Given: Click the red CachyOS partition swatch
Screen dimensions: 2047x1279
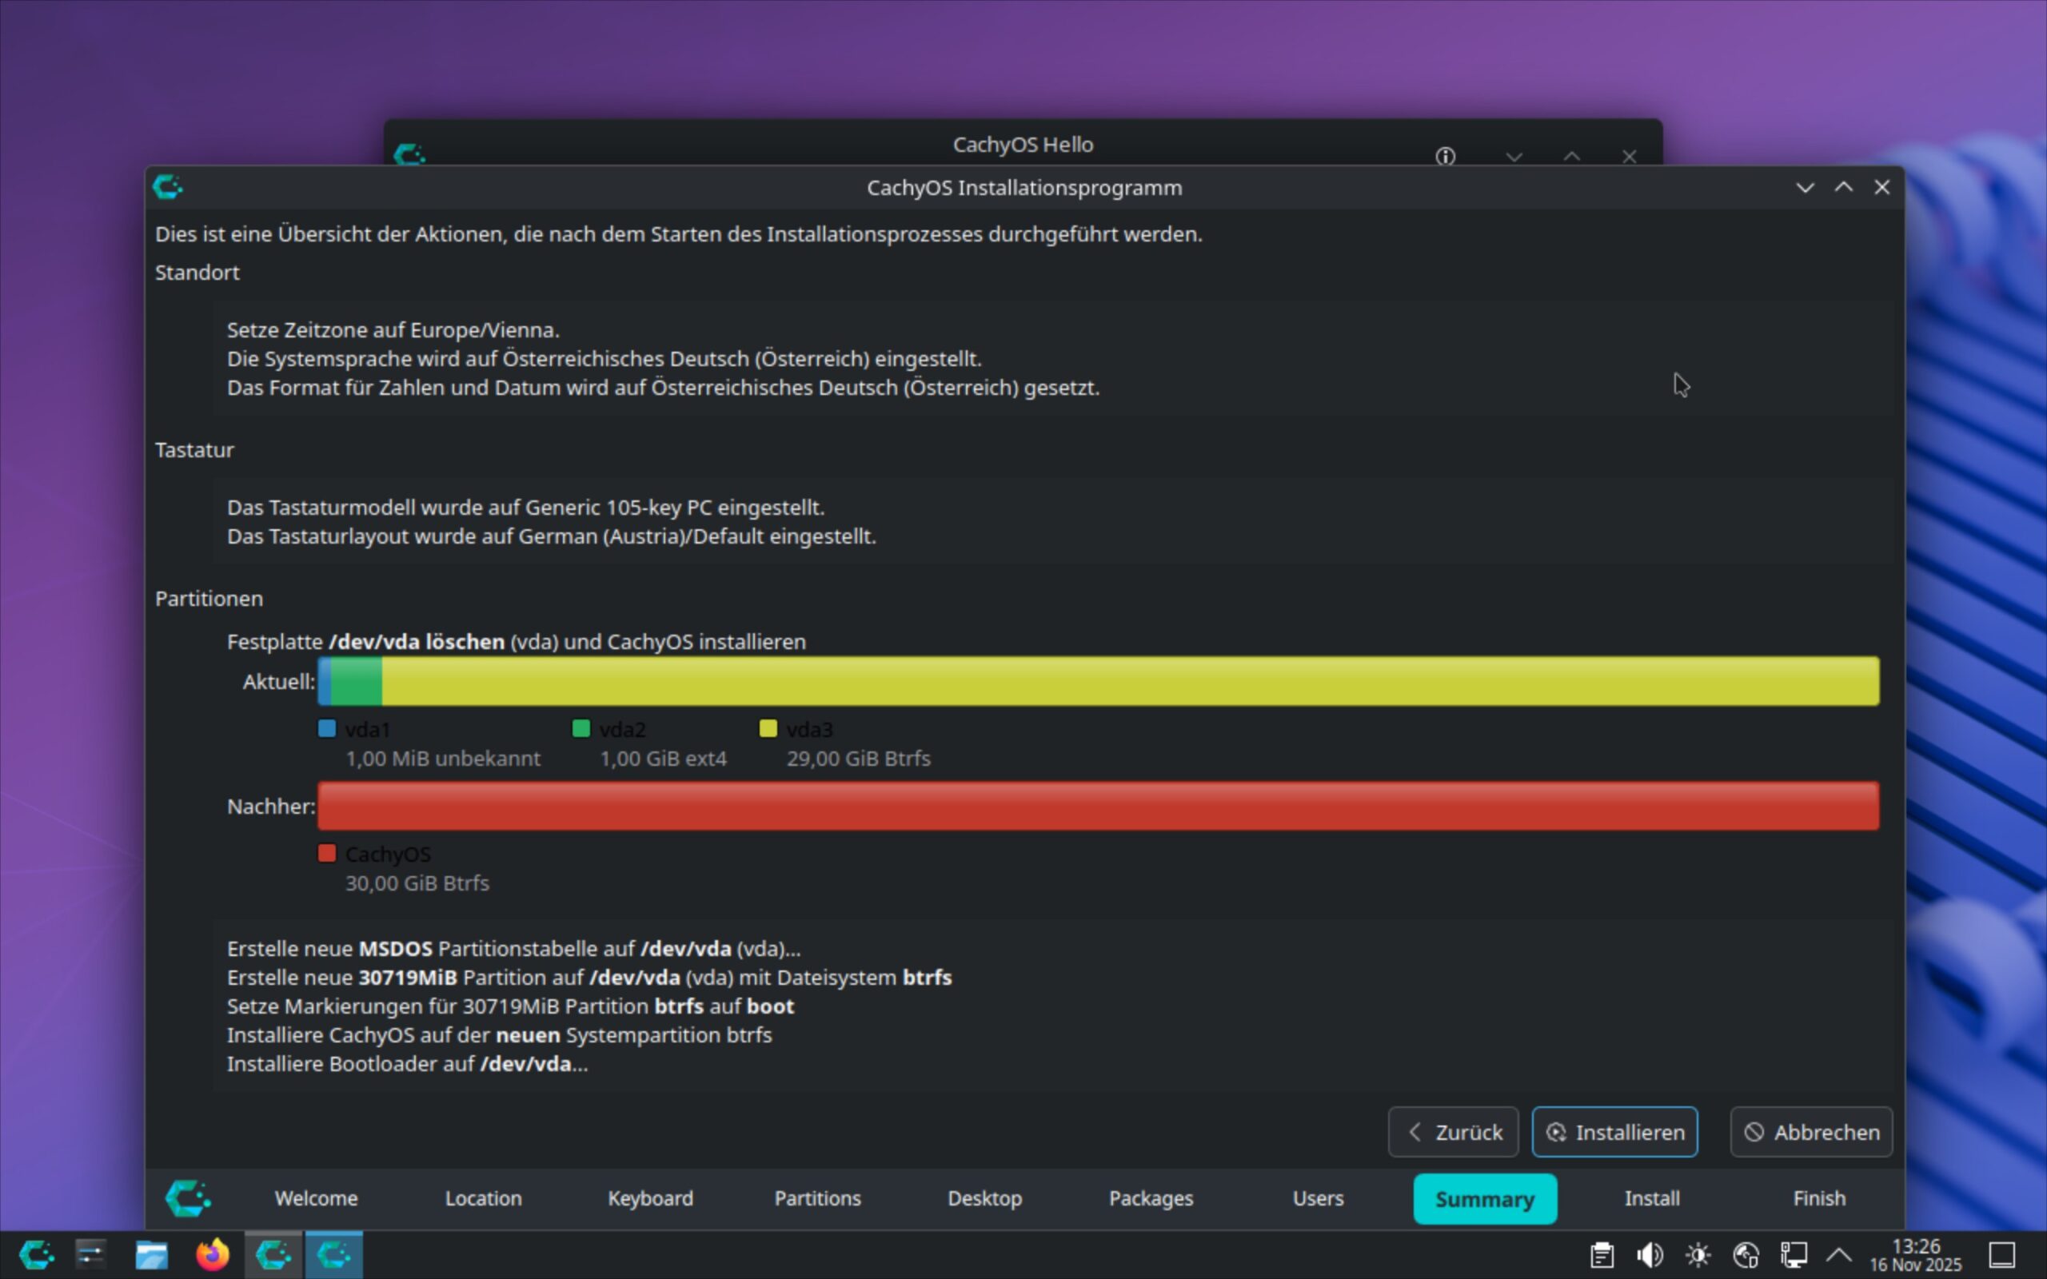Looking at the screenshot, I should coord(326,853).
